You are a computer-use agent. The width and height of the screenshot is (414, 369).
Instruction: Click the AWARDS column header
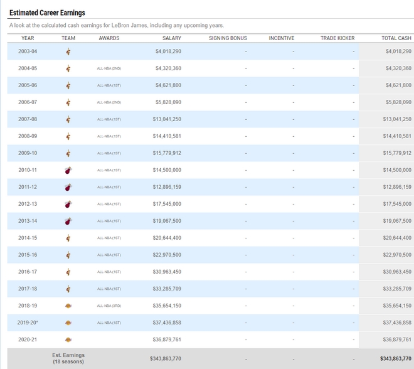109,38
